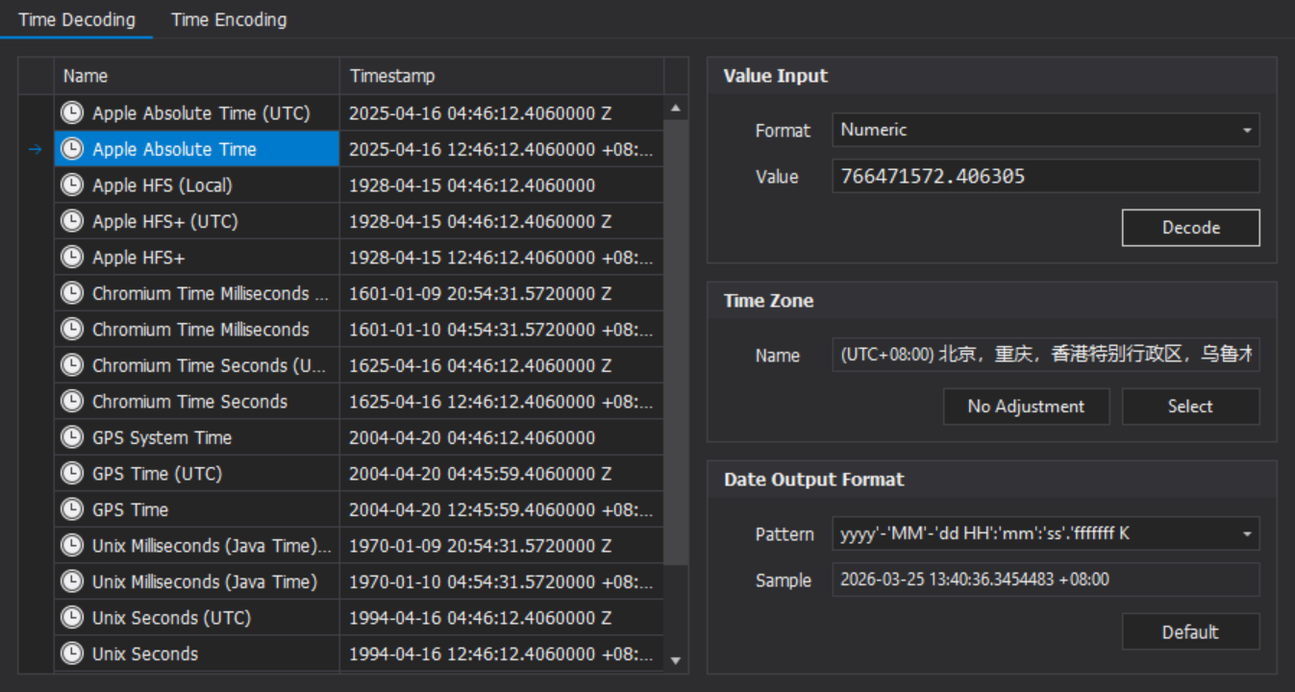Click timestamp 1994-04-16 04:46:12.4060000 Z

click(480, 618)
